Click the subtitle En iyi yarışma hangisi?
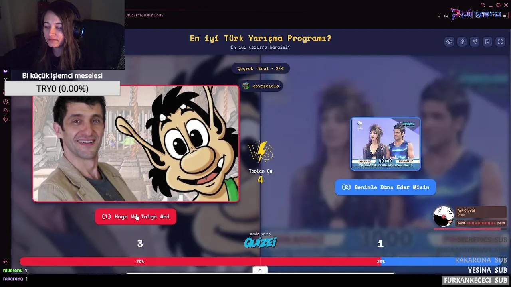Viewport: 511px width, 287px height. (261, 47)
